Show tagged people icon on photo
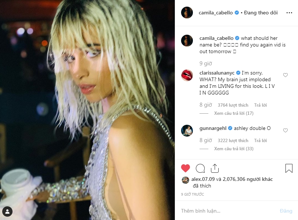 click(7, 212)
